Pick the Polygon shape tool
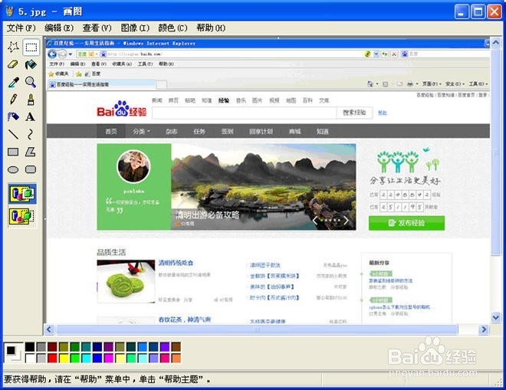 pyautogui.click(x=31, y=152)
